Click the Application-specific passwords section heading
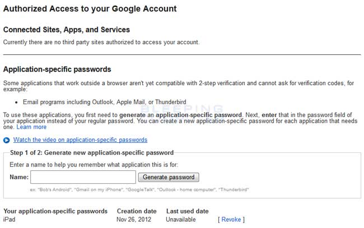The height and width of the screenshot is (228, 364). 57,69
